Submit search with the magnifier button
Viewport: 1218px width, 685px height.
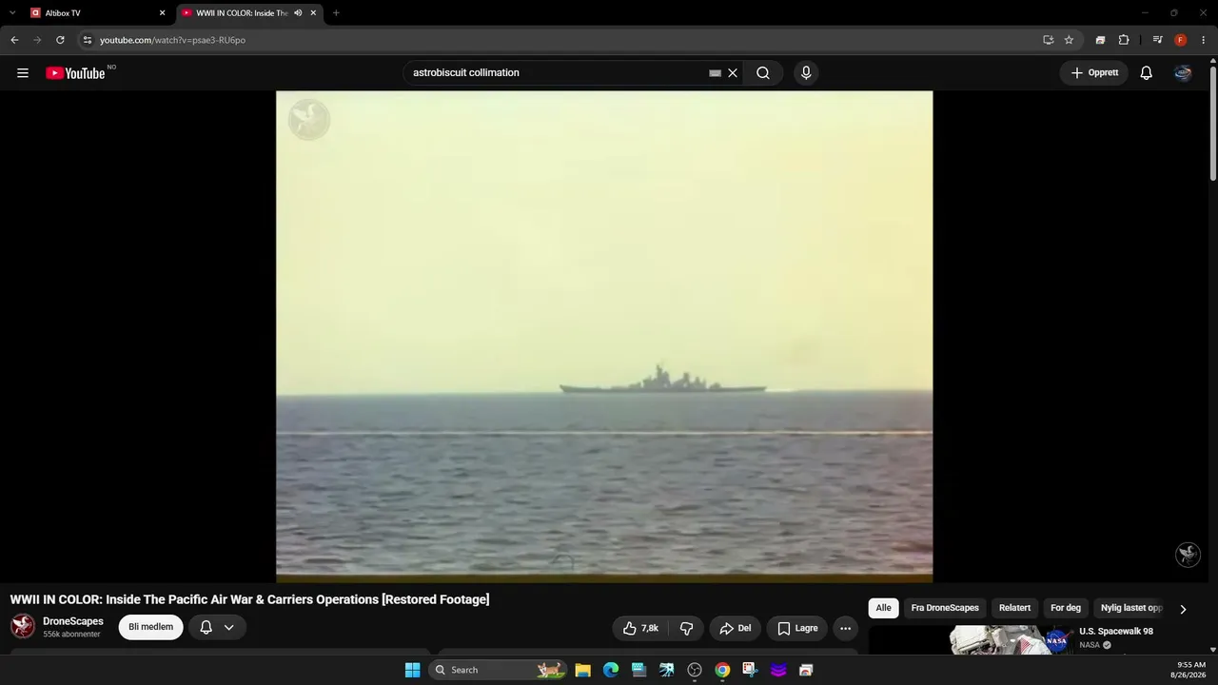click(x=763, y=73)
